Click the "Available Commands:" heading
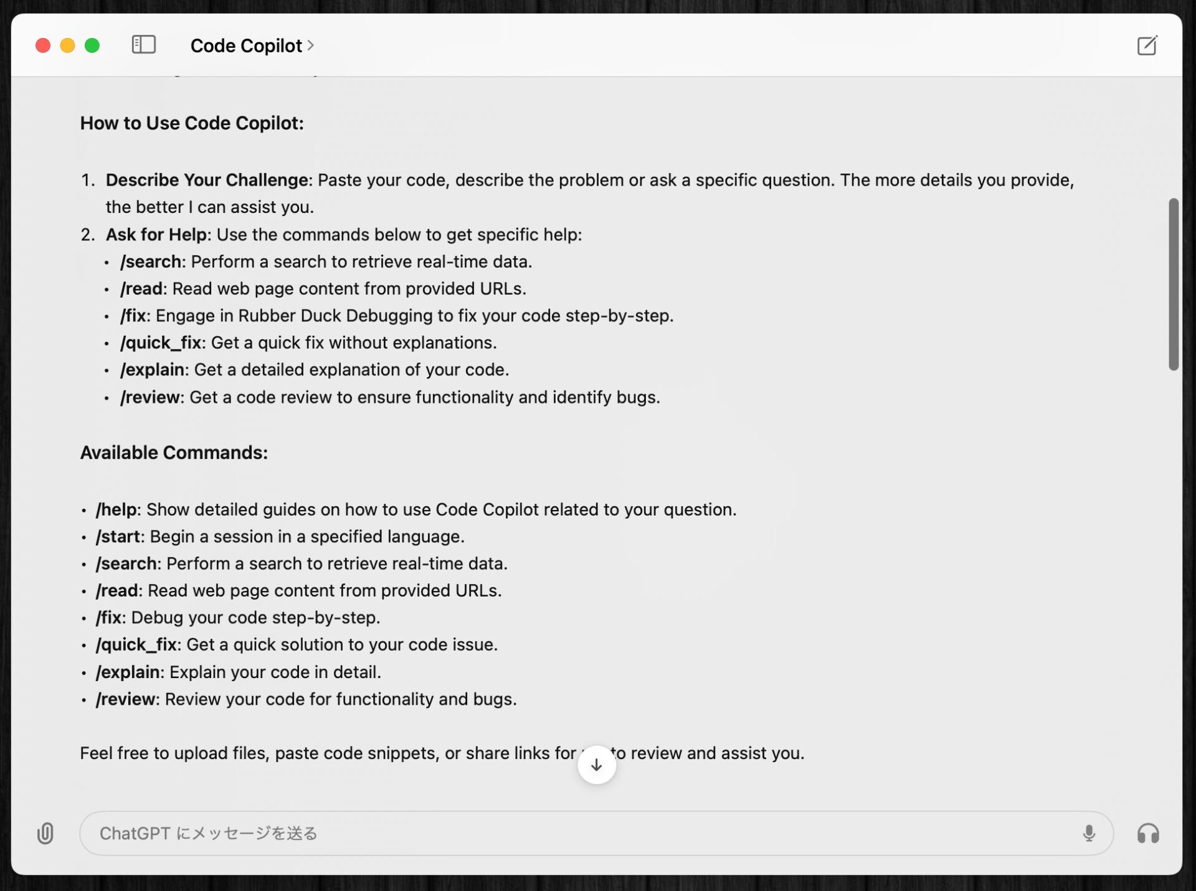 (x=174, y=453)
